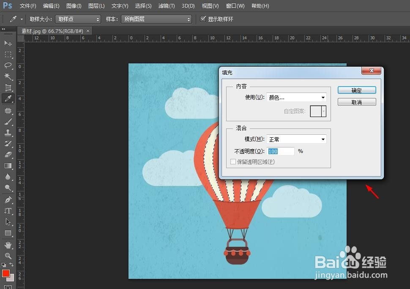Select the Magic Wand tool
The image size is (410, 289).
[8, 76]
